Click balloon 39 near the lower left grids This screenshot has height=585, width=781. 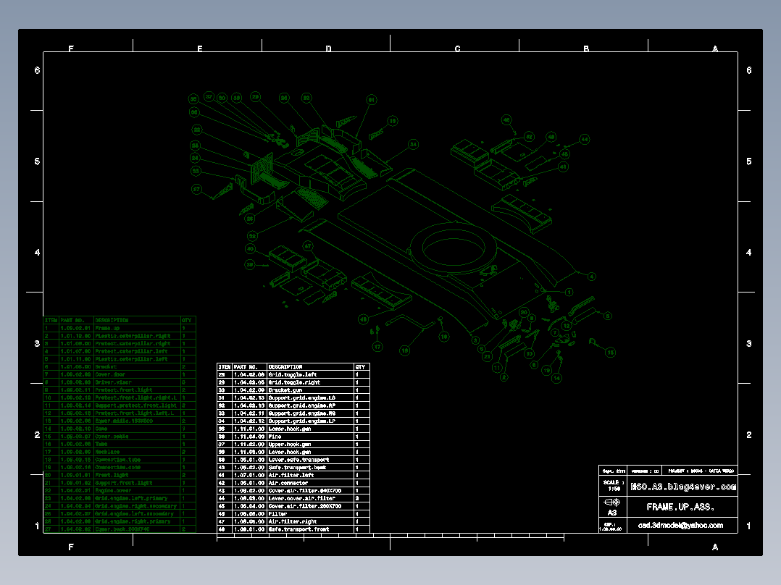[x=250, y=264]
